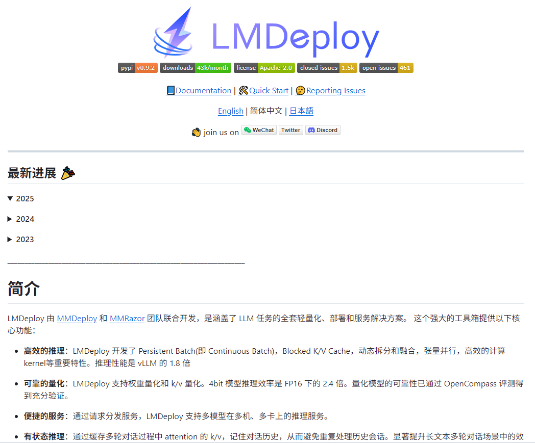Switch language to English
Screen dimensions: 535x443
(x=231, y=111)
